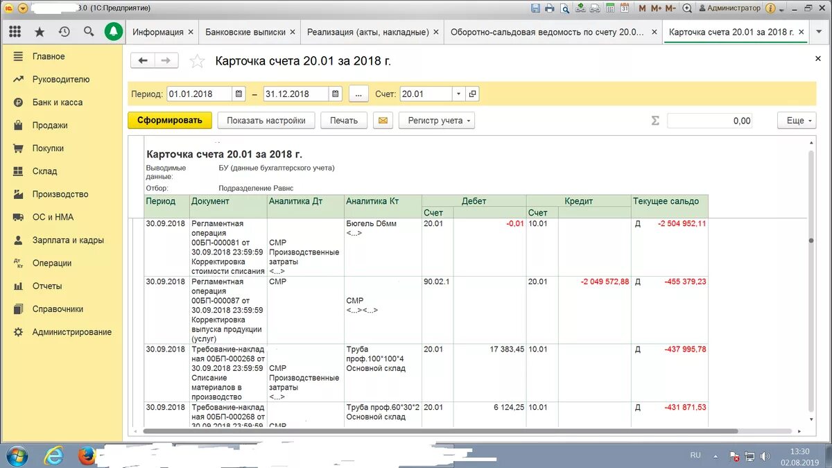Open the Отчеты section
The width and height of the screenshot is (832, 468).
coord(47,286)
